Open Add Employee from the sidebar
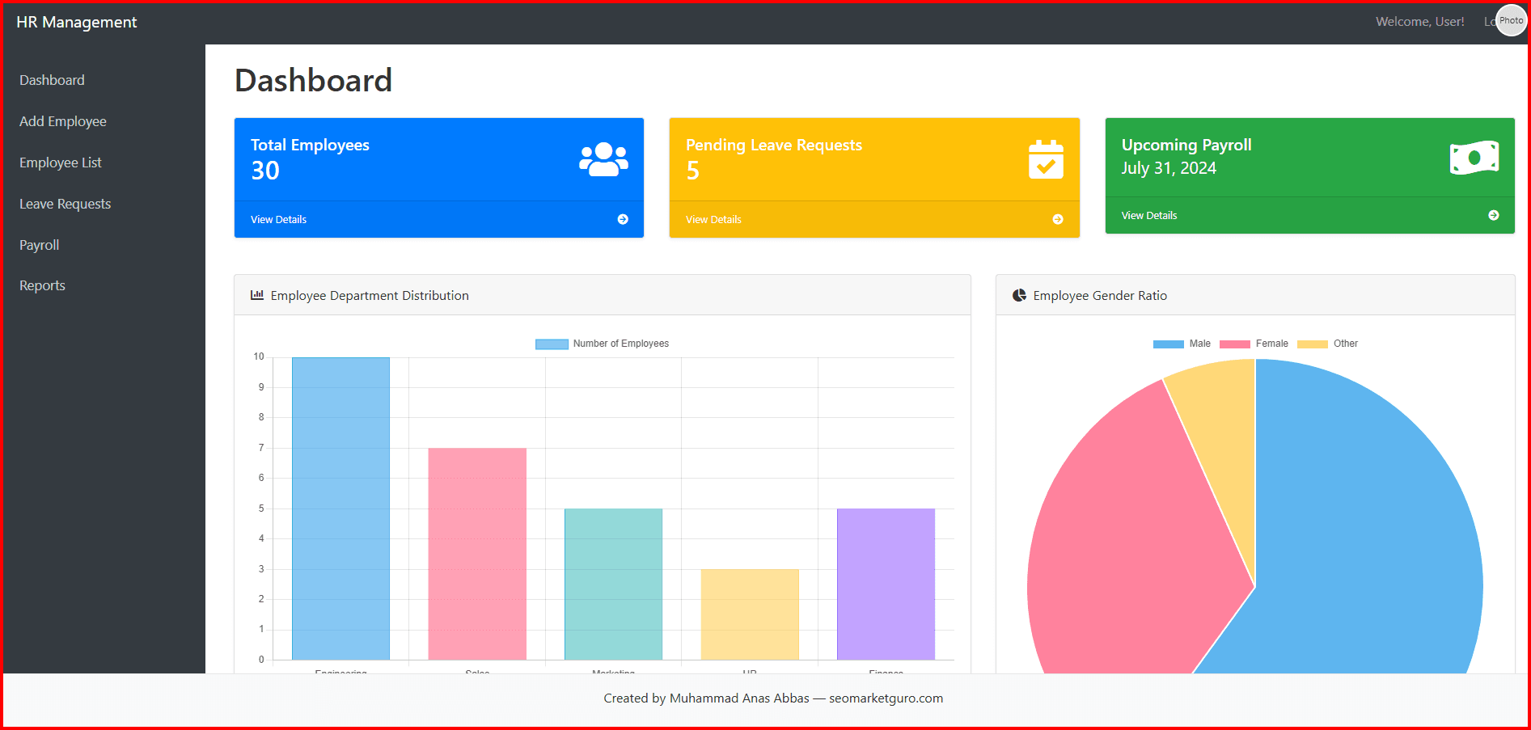Screen dimensions: 1531x730 pyautogui.click(x=63, y=121)
